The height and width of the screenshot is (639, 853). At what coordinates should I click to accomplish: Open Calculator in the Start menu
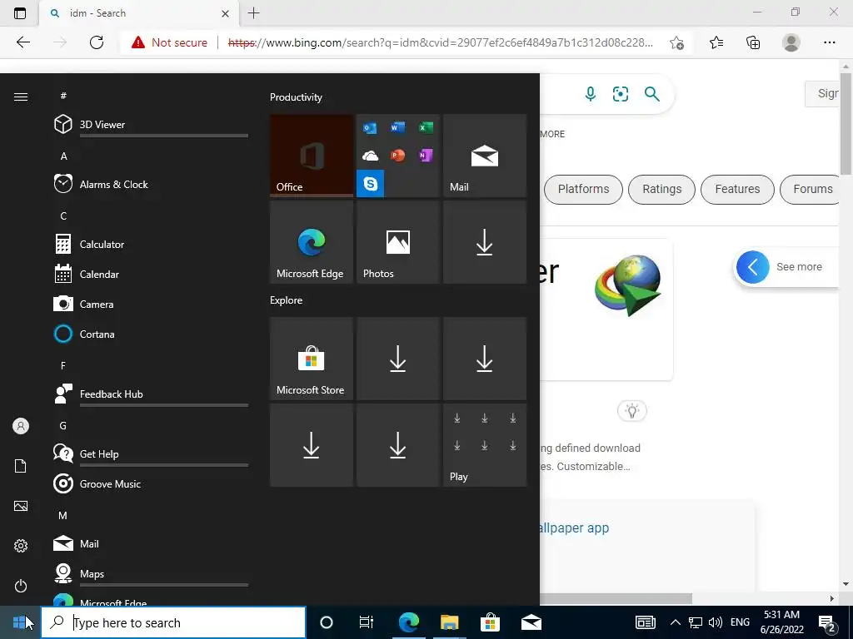click(151, 245)
